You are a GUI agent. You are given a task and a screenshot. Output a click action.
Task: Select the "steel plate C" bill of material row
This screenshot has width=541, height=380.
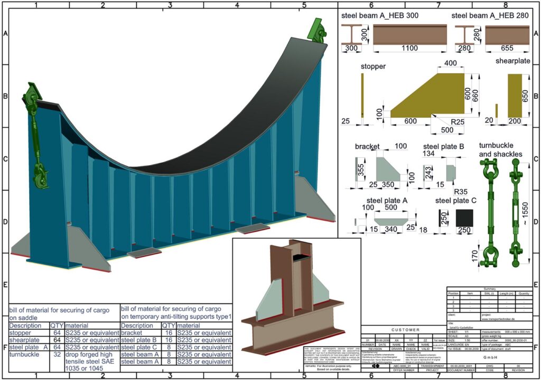pyautogui.click(x=176, y=347)
